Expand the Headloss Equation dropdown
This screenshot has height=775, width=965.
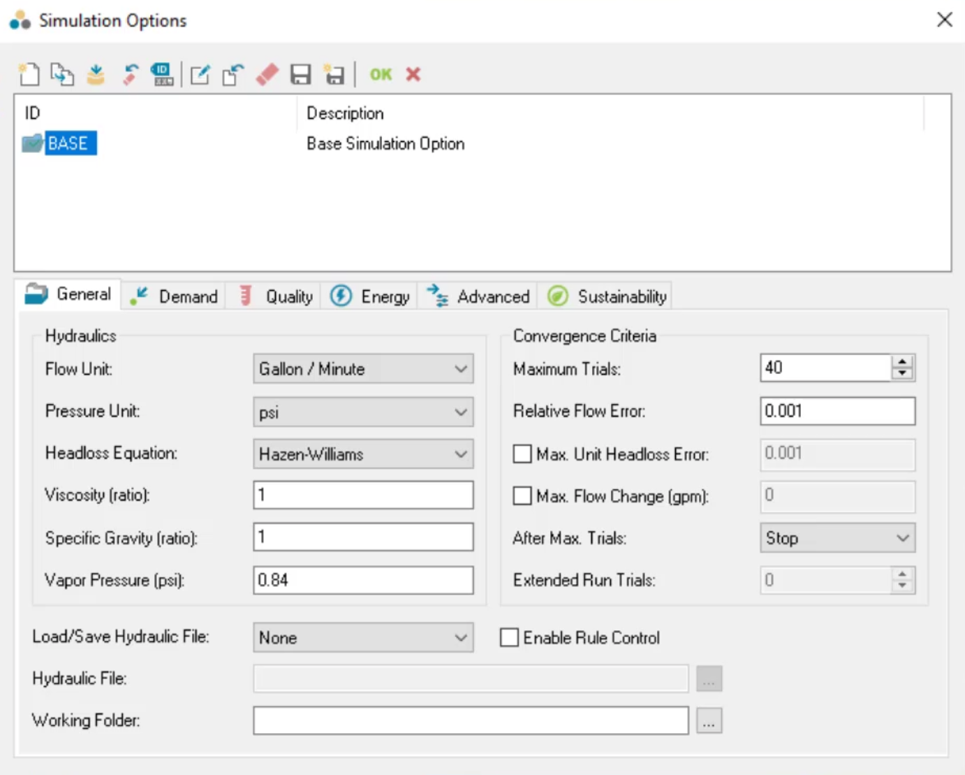tap(363, 454)
